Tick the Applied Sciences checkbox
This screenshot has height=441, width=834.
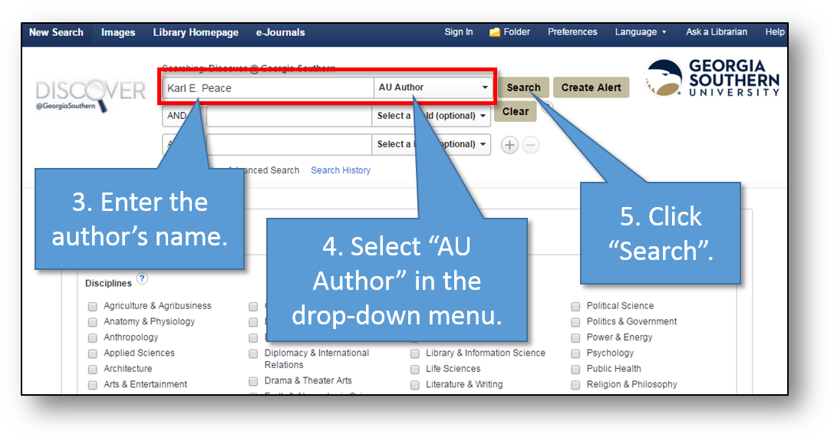click(x=93, y=354)
